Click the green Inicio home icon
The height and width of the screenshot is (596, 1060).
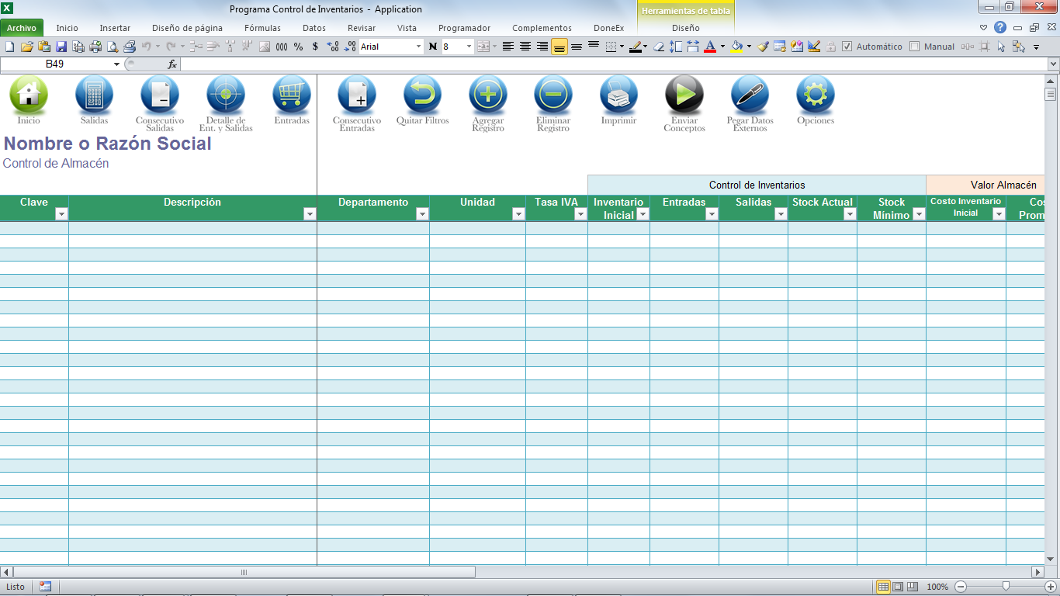click(29, 95)
